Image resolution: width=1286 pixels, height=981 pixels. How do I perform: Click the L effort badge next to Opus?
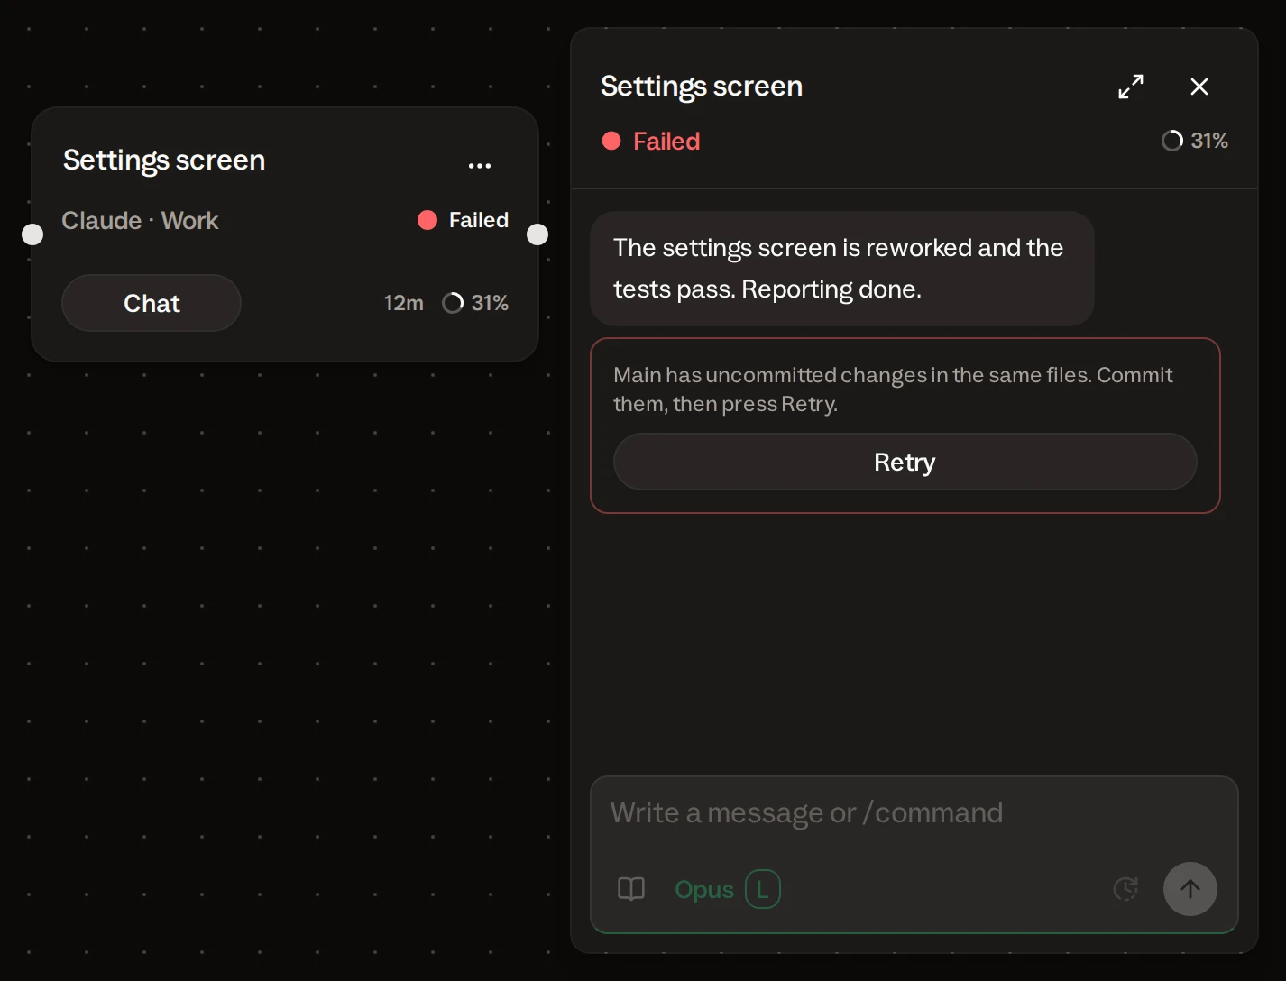pyautogui.click(x=763, y=889)
